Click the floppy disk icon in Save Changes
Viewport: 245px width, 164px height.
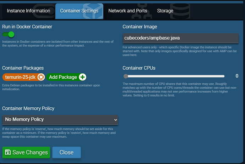click(x=7, y=153)
